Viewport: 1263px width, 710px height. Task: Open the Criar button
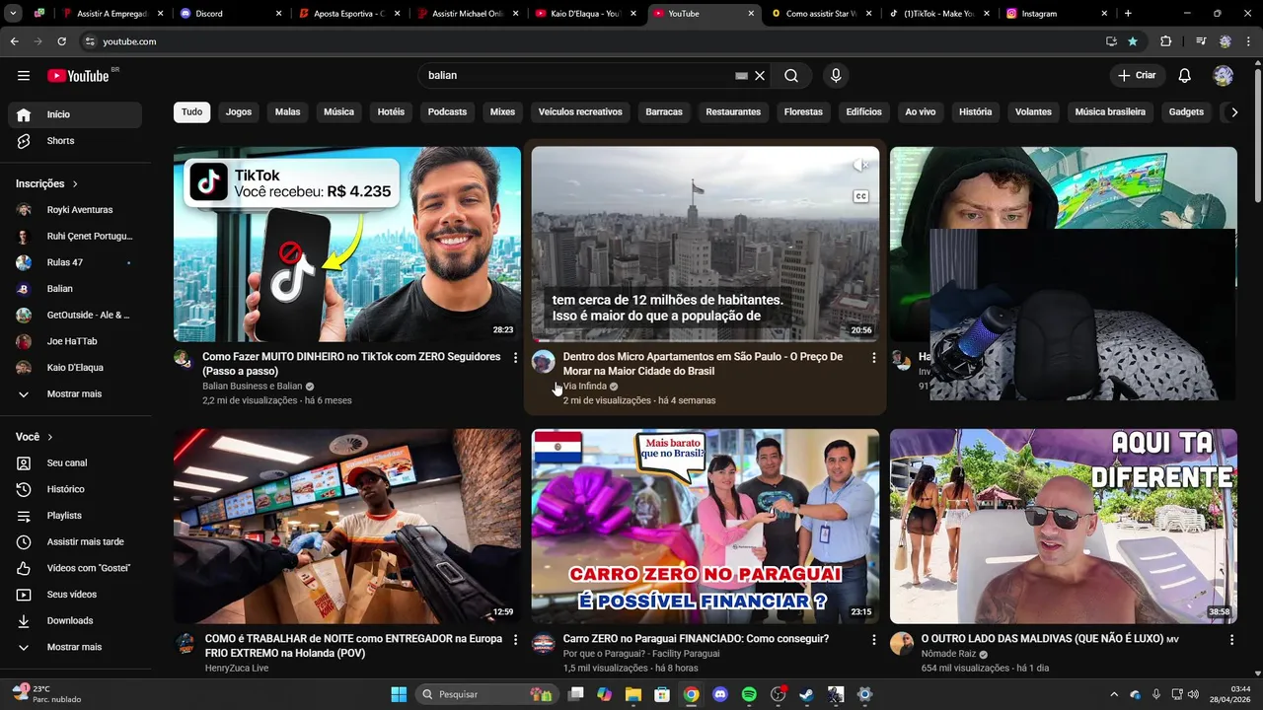pos(1137,76)
